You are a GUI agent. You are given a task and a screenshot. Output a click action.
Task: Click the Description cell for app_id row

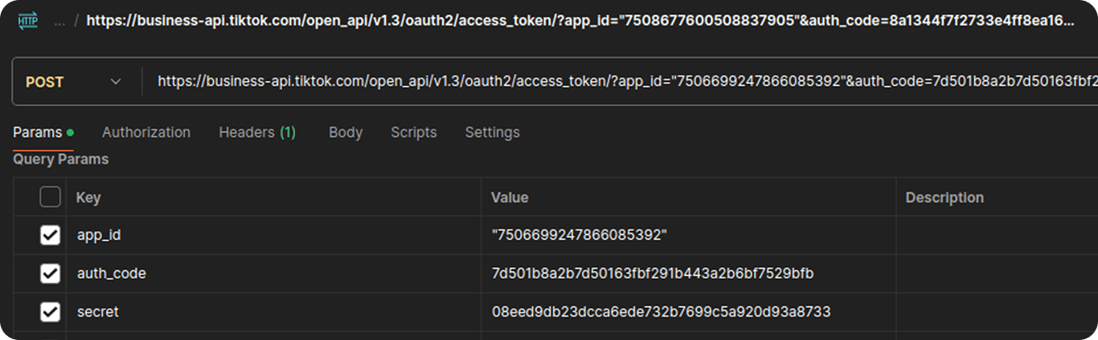[x=997, y=235]
